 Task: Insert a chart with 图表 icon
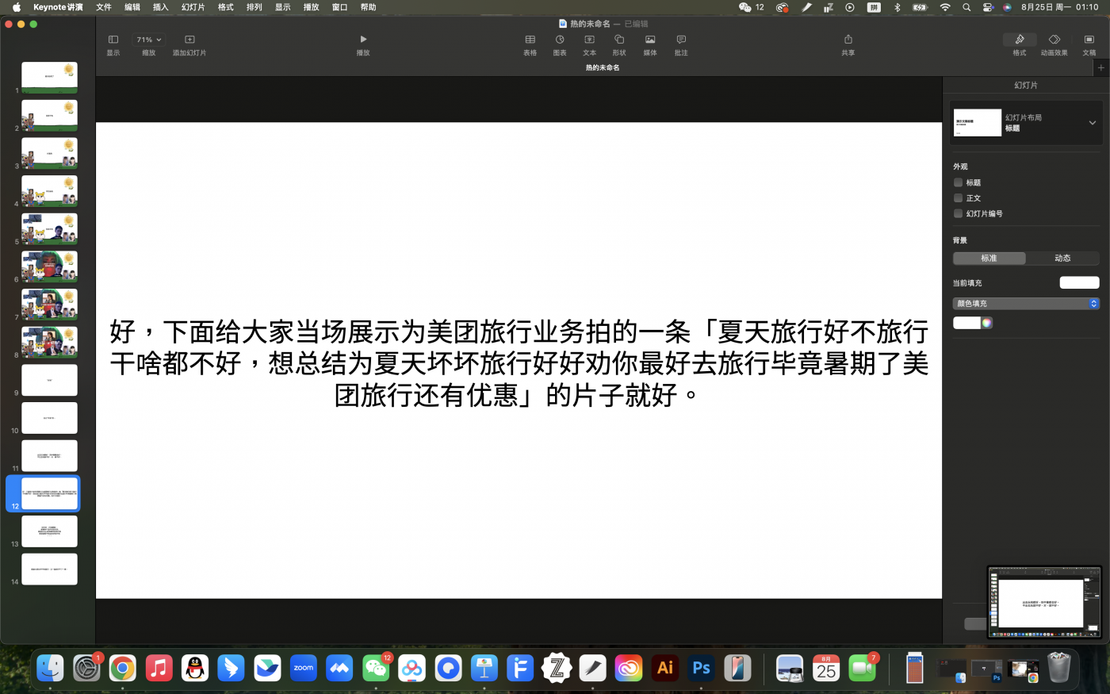coord(560,40)
